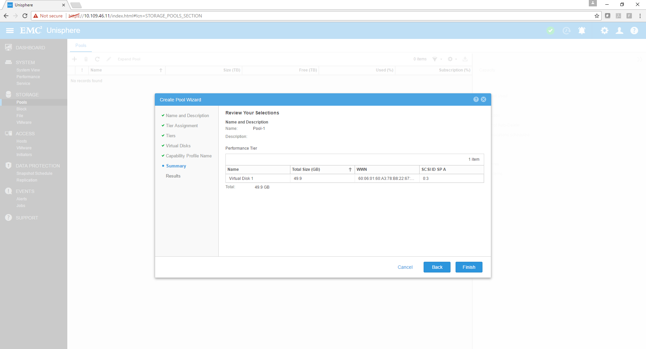
Task: Select the Pools tab
Action: (81, 46)
